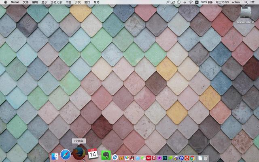Launch the QQ penguin app
259x162 pixels.
132,158
